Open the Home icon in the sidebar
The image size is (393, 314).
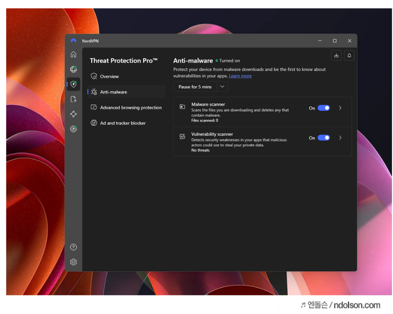click(x=74, y=54)
